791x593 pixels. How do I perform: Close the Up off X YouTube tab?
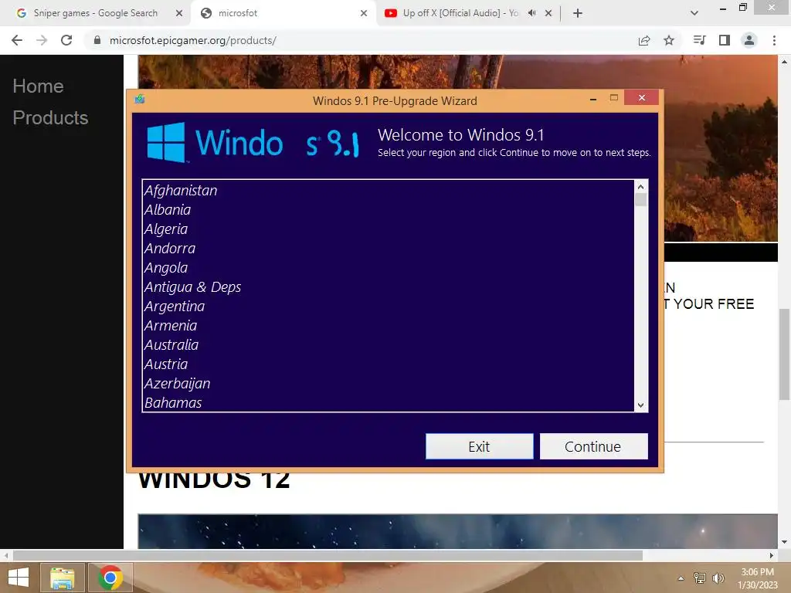pos(548,13)
